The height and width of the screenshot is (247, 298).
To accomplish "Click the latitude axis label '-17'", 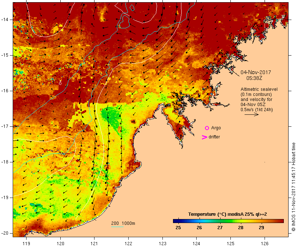I will 5,126.
